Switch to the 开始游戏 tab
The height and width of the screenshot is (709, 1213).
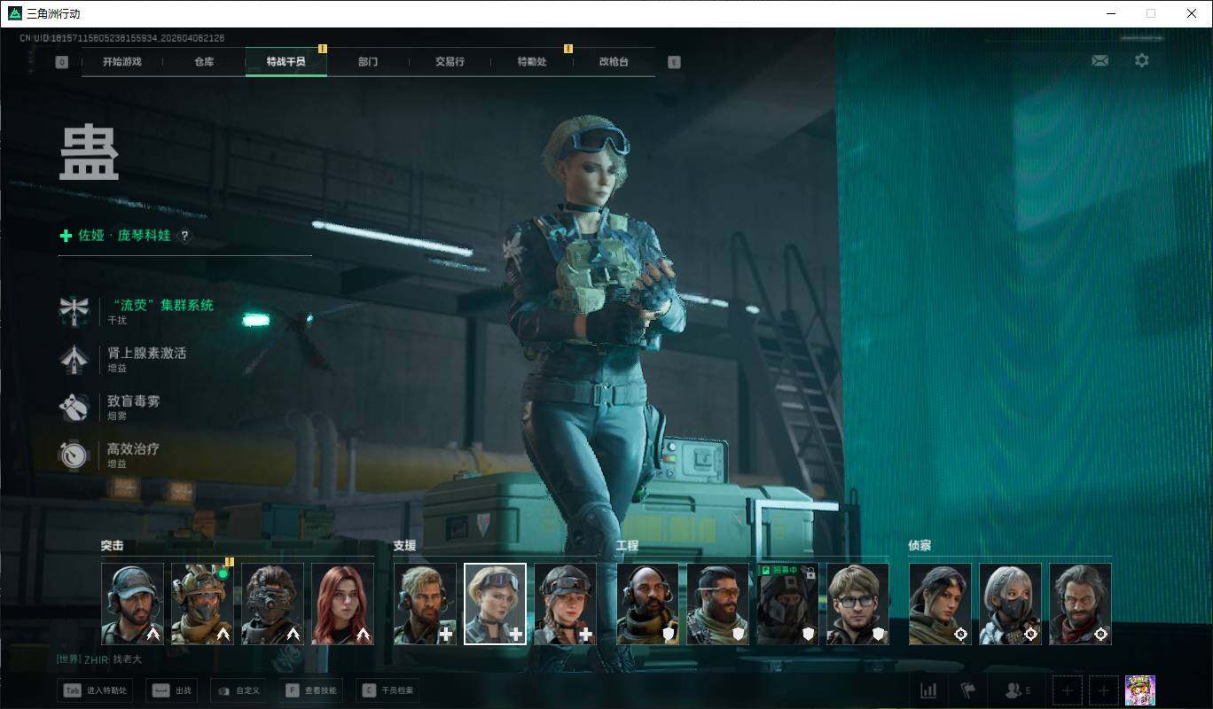(121, 62)
